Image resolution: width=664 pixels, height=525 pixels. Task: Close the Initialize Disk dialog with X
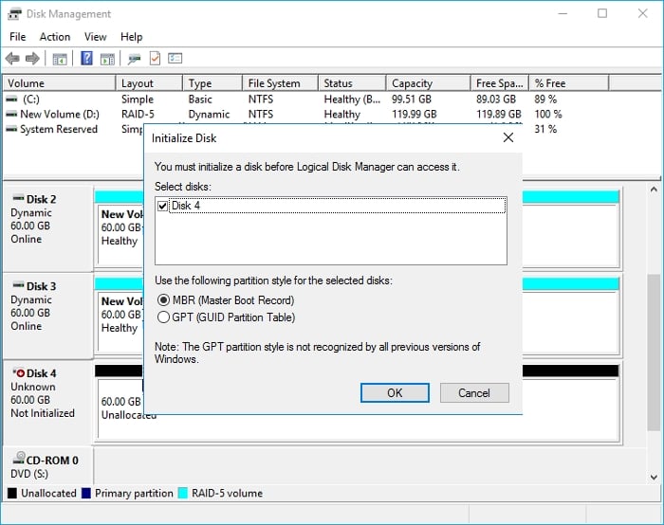[x=508, y=137]
